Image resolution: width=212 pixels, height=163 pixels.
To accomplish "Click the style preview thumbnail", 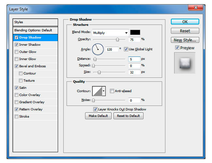I will [185, 63].
